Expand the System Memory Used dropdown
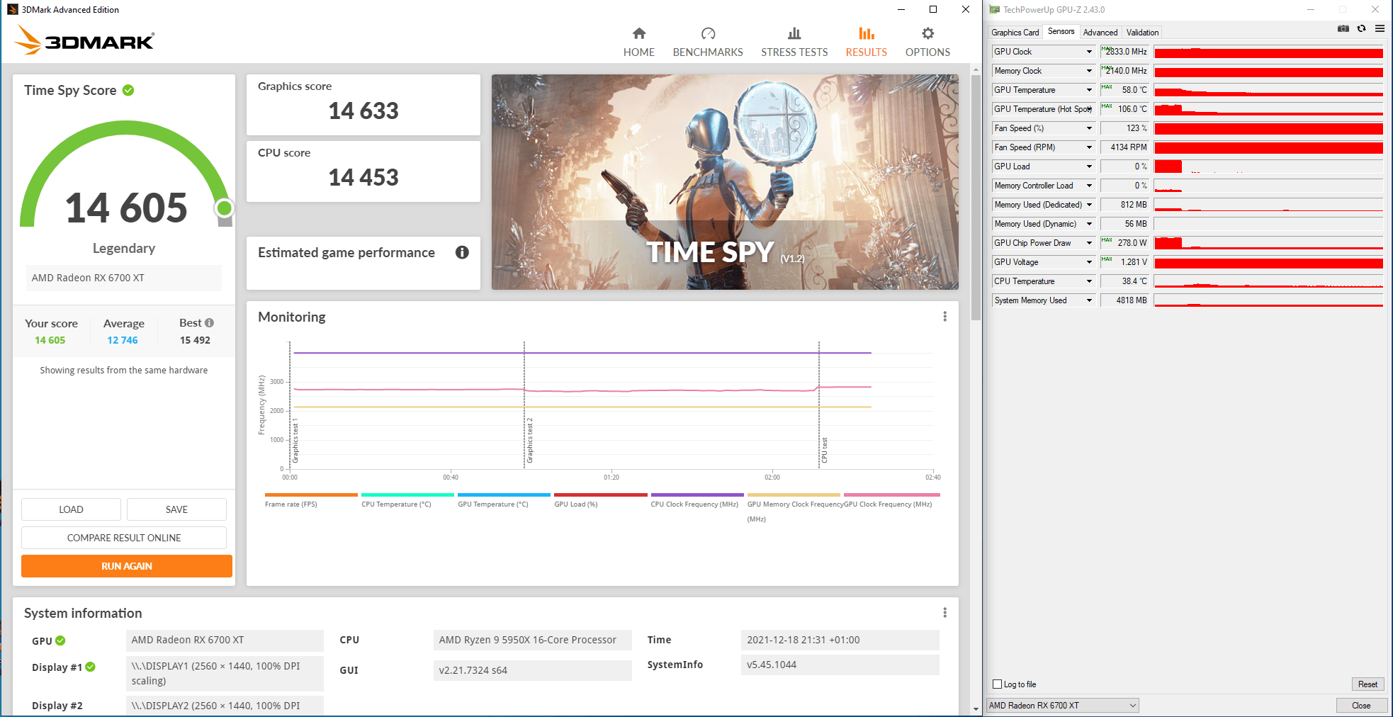Screen dimensions: 1393x717 [1089, 300]
